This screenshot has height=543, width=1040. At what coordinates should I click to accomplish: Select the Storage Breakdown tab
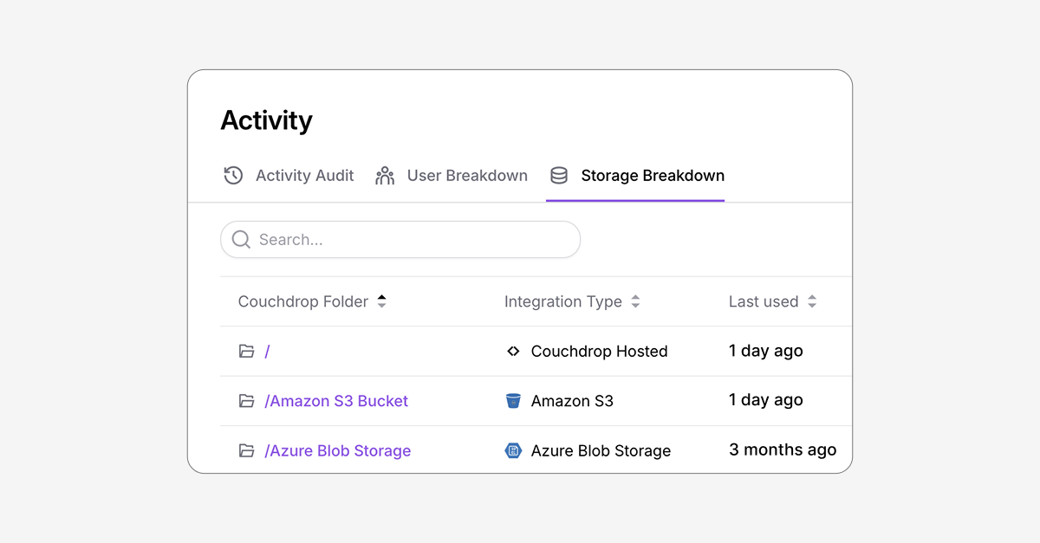[637, 176]
